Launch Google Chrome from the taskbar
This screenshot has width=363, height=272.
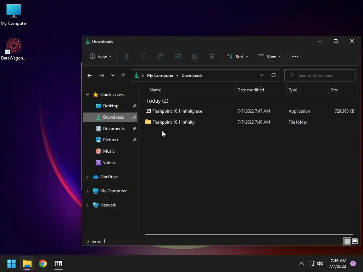coord(43,263)
